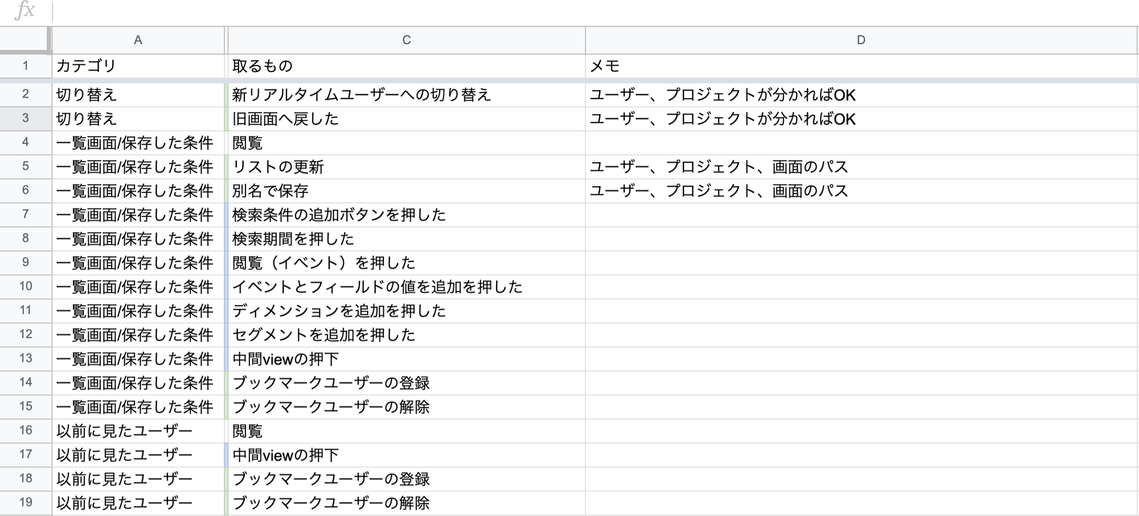Select the ディメンションを追加を押した cell
This screenshot has height=516, width=1139.
point(406,311)
